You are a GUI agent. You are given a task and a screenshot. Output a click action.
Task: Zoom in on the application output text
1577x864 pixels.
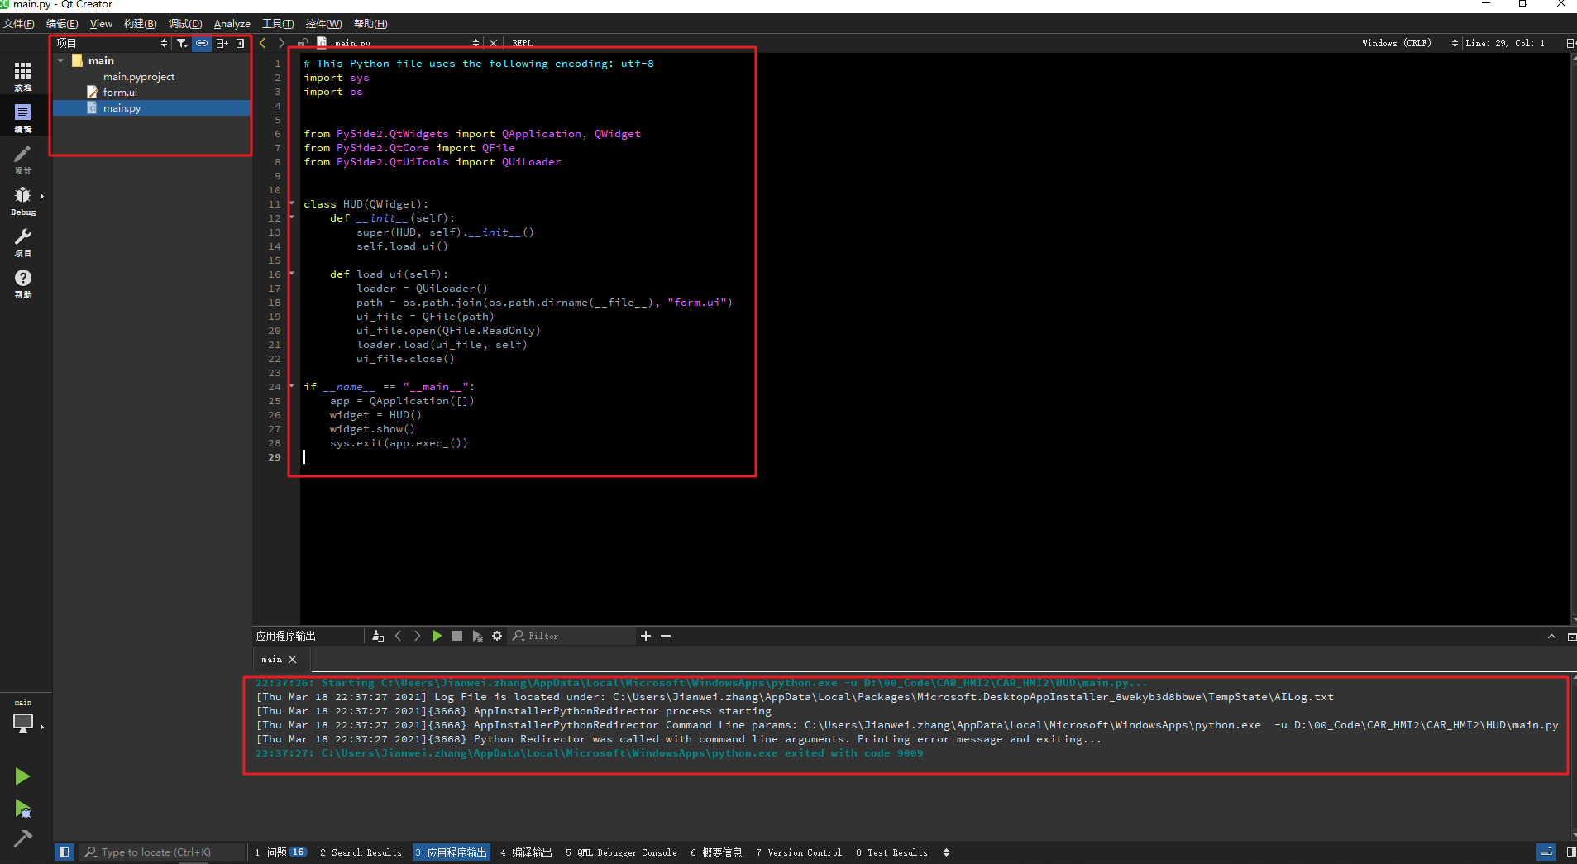[646, 636]
